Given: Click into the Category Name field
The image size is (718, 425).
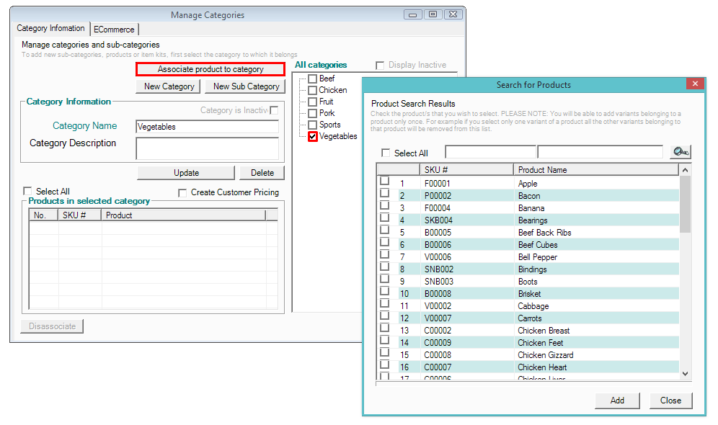Looking at the screenshot, I should pos(207,127).
